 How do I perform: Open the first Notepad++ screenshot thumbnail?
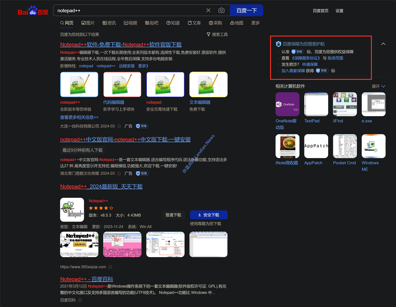click(79, 244)
